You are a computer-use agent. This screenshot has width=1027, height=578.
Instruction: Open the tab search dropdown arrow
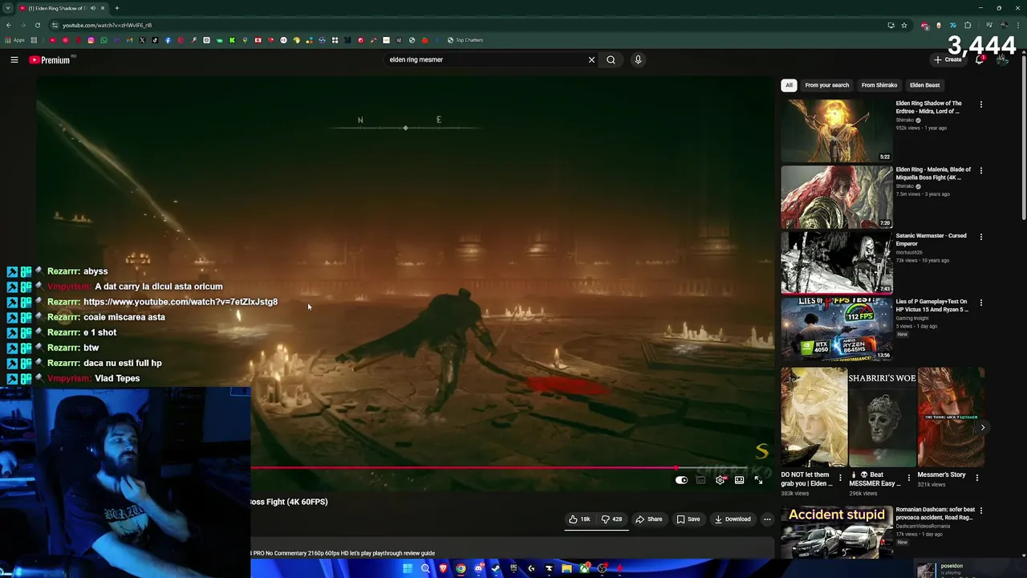coord(8,8)
